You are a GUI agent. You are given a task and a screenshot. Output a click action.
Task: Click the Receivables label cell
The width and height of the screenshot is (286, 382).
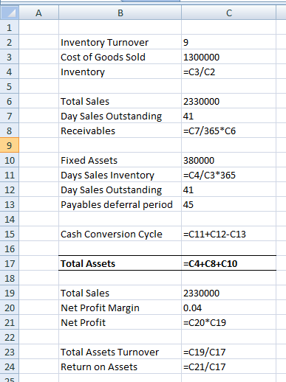(120, 131)
